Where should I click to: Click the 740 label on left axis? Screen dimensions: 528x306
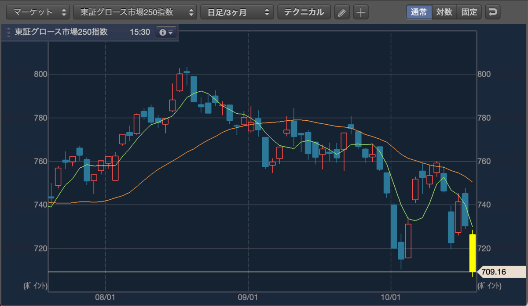click(40, 205)
